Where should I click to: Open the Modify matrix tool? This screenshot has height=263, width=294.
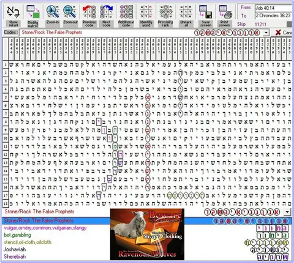point(33,12)
